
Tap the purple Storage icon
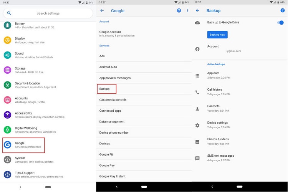pyautogui.click(x=7, y=70)
